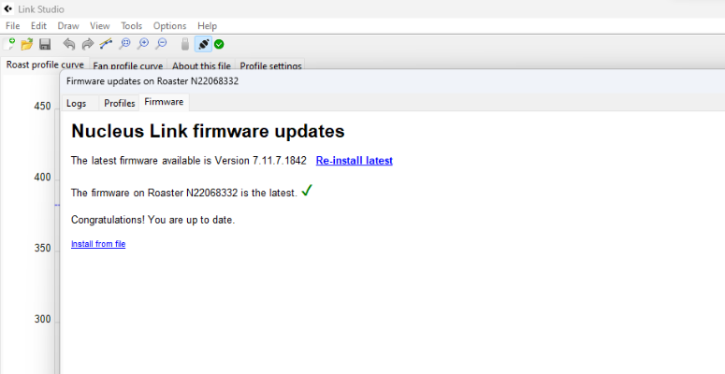Viewport: 725px width, 374px height.
Task: Open the Options menu
Action: [x=169, y=26]
